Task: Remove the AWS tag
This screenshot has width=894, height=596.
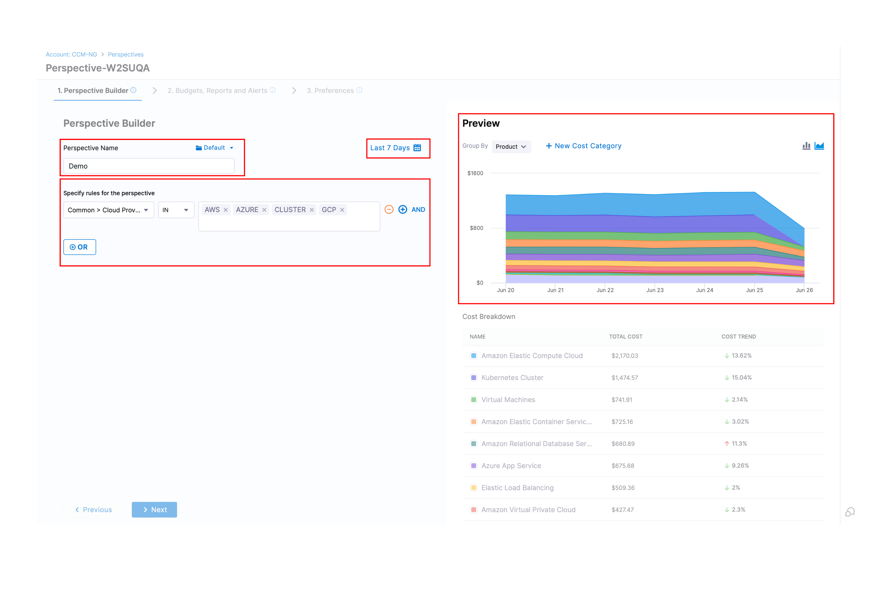Action: coord(226,210)
